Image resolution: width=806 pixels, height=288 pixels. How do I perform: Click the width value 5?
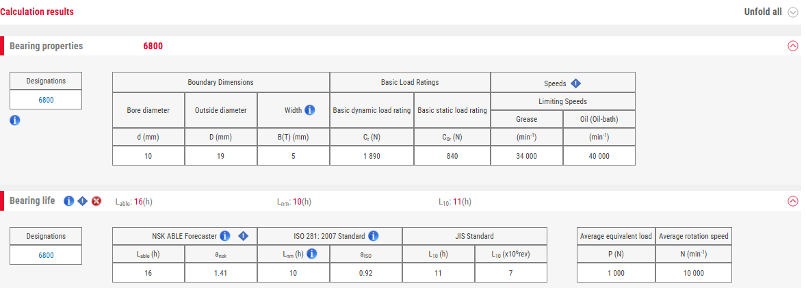[x=293, y=156]
